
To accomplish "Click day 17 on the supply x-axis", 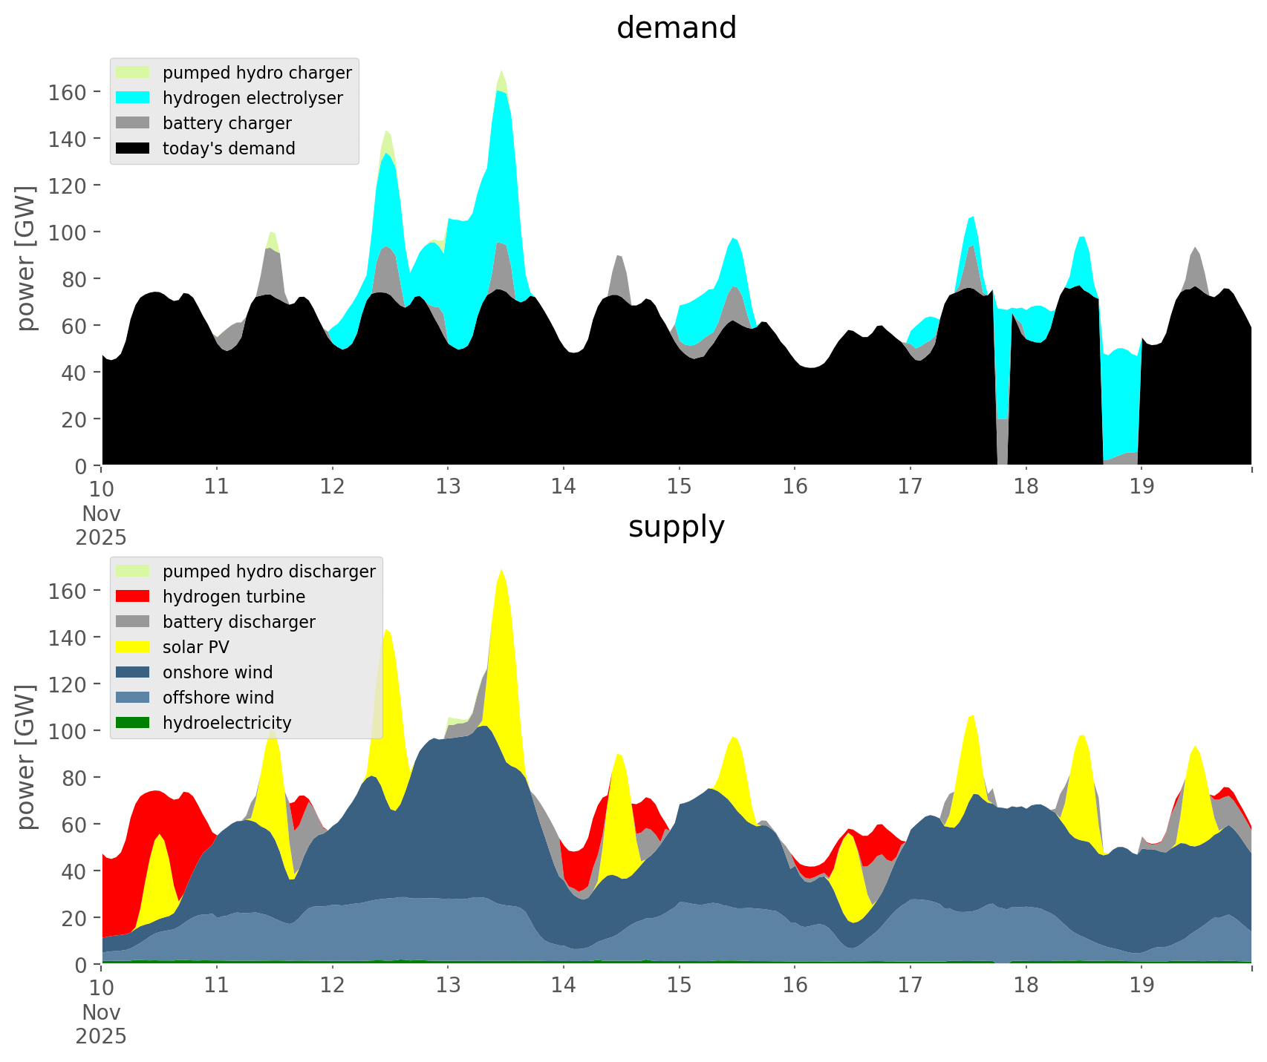I will point(910,986).
